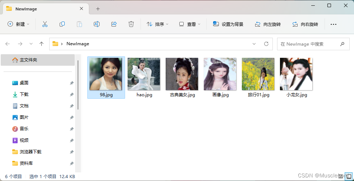The image size is (354, 181).
Task: Click pin icon next to 视频
Action: click(72, 141)
